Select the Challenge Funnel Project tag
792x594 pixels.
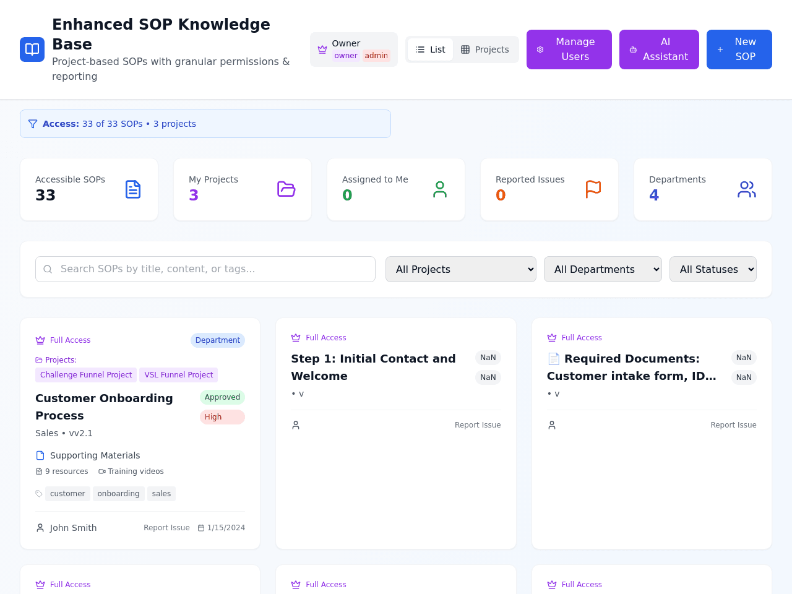86,375
